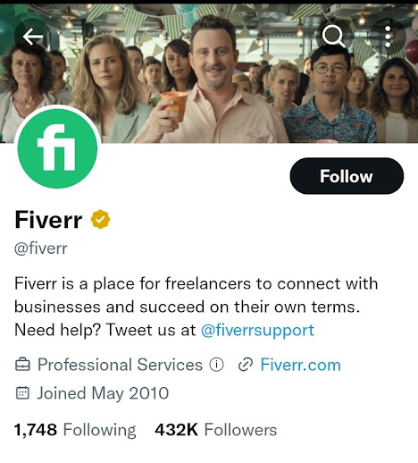Open the three-dot overflow menu

tap(388, 37)
